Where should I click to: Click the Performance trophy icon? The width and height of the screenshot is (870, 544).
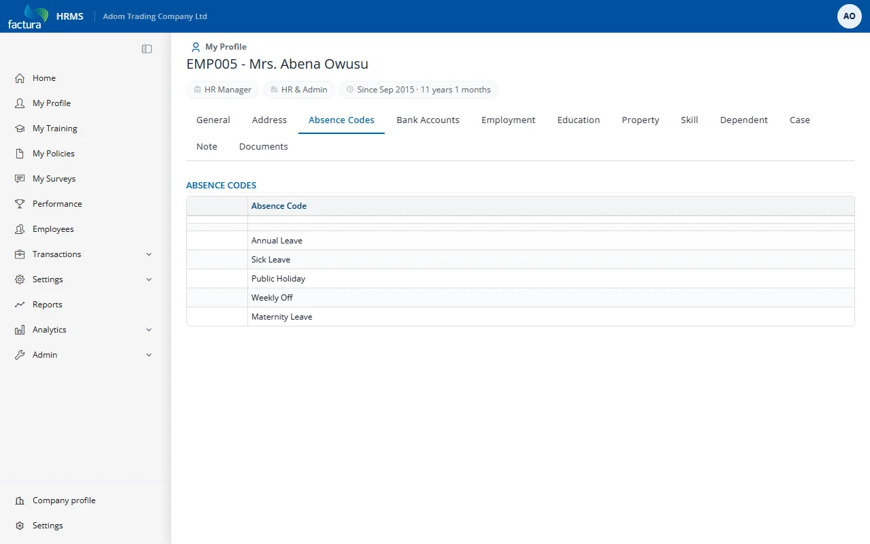point(20,204)
